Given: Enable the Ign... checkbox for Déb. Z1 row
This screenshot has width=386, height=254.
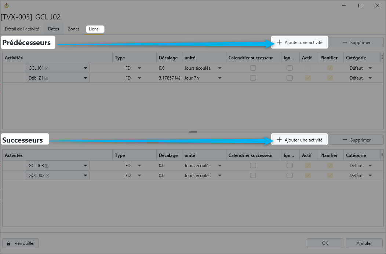Looking at the screenshot, I should pyautogui.click(x=289, y=78).
